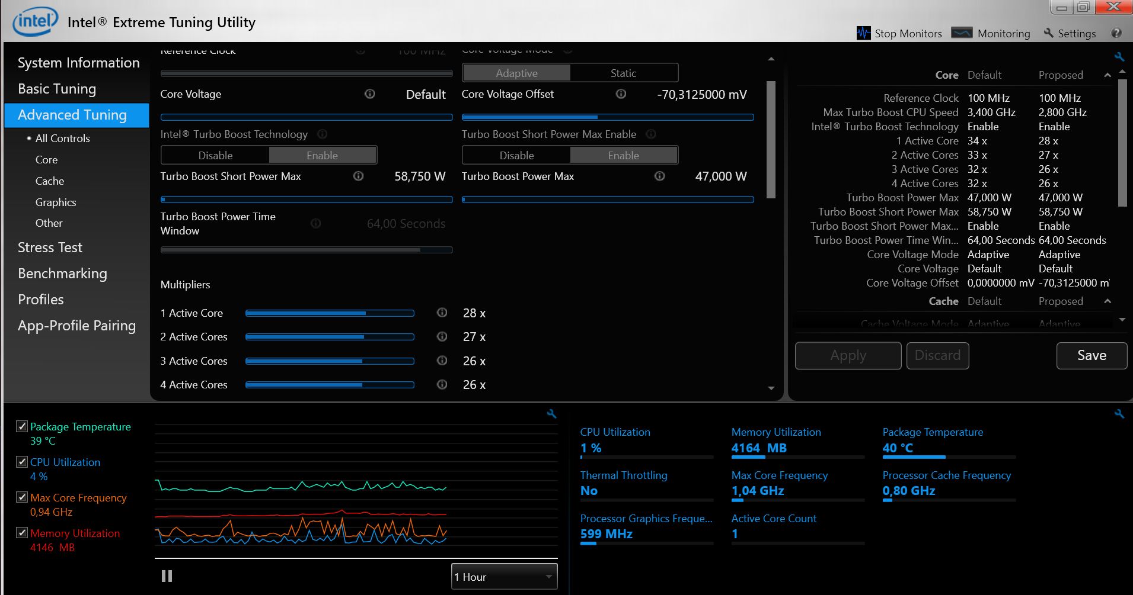Disable Intel Turbo Boost Technology
Image resolution: width=1133 pixels, height=595 pixels.
pyautogui.click(x=215, y=155)
